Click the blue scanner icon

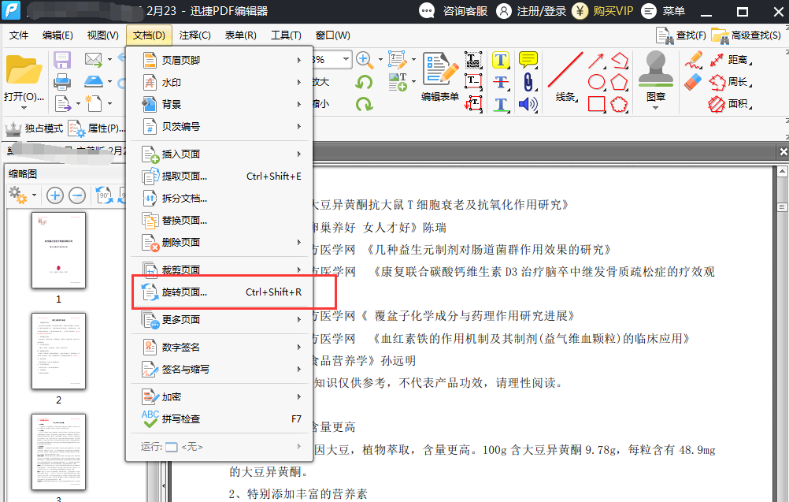click(94, 81)
